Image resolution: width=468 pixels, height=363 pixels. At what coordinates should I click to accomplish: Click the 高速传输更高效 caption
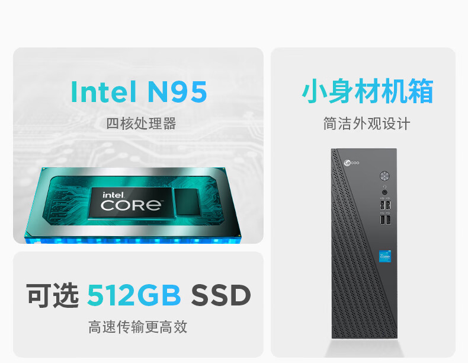[x=137, y=327]
